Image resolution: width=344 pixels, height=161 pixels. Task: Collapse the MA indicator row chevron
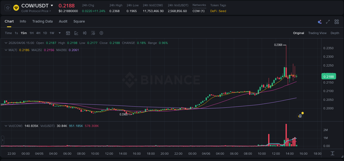6,50
